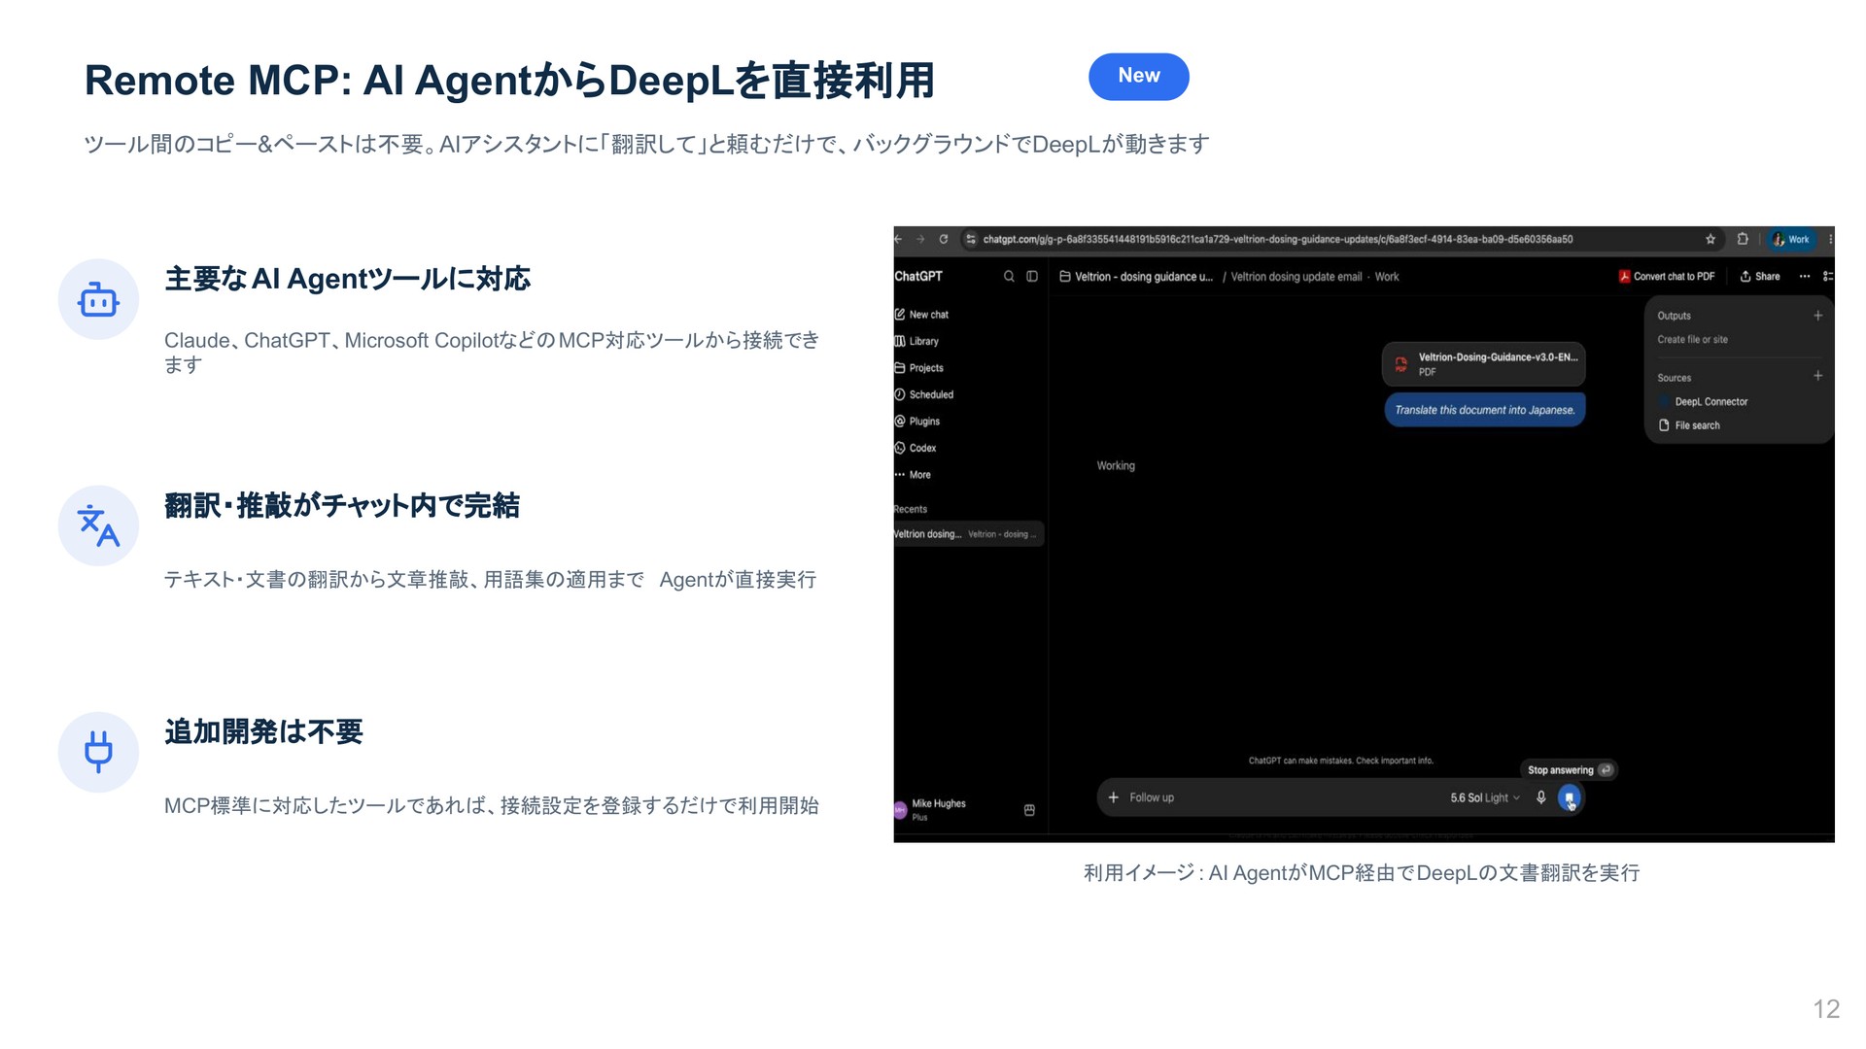The width and height of the screenshot is (1866, 1049).
Task: Click the Working status text
Action: [x=1116, y=466]
